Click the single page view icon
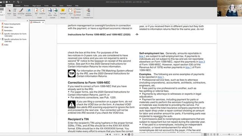Viewport: 242px width, 136px height. [x=202, y=134]
